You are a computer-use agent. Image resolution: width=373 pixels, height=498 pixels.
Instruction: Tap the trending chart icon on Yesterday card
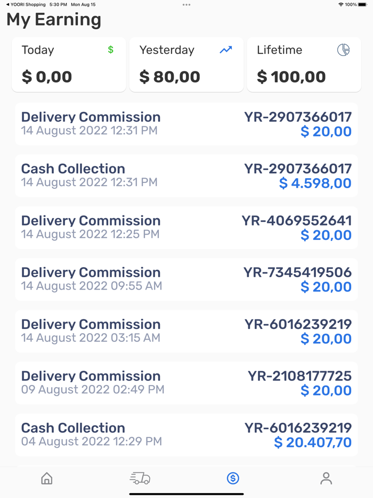(225, 50)
